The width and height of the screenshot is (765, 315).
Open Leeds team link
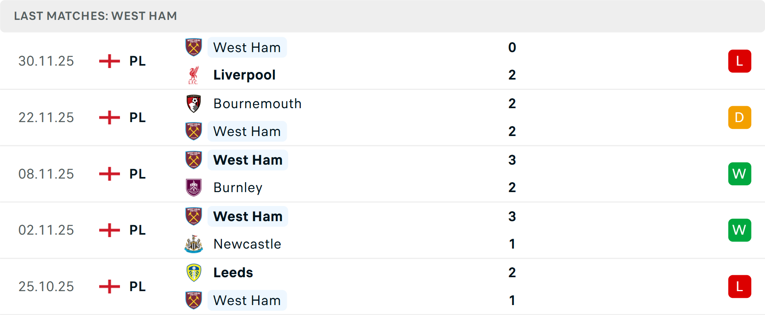[233, 273]
